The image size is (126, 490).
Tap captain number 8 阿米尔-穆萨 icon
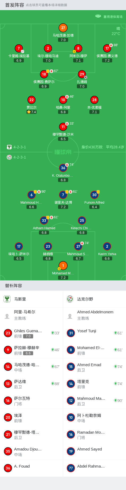[78, 48]
